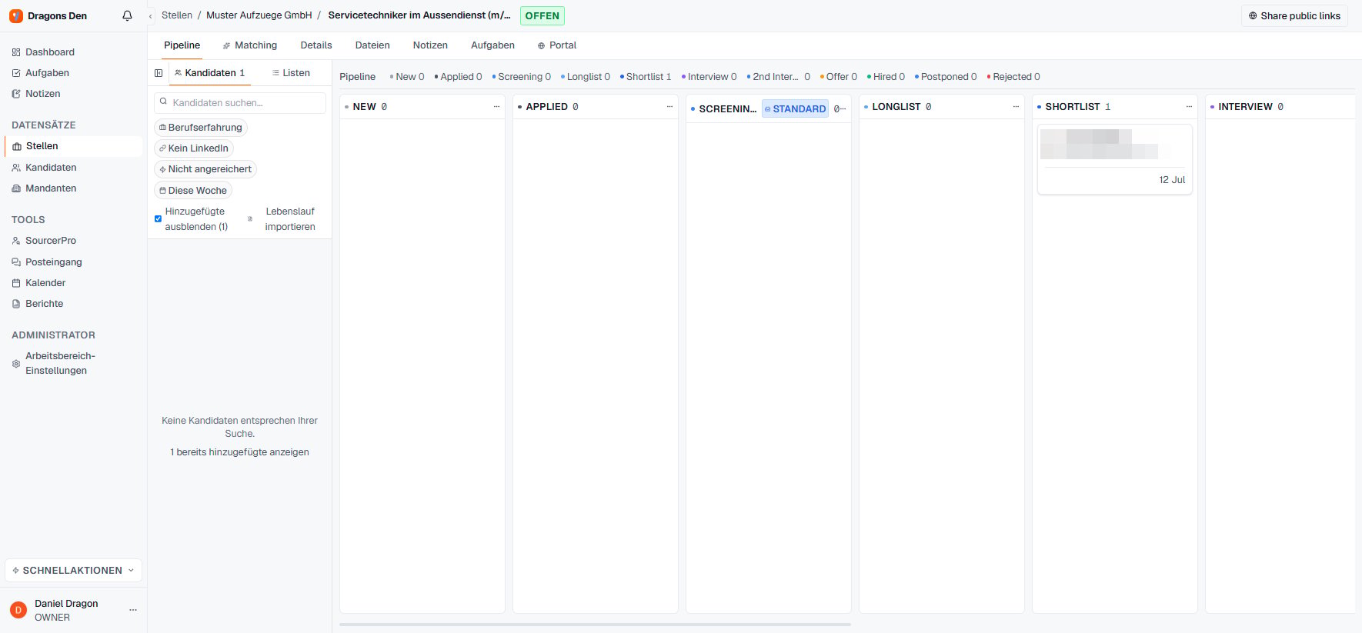
Task: Switch to the Notizen tab
Action: [x=430, y=45]
